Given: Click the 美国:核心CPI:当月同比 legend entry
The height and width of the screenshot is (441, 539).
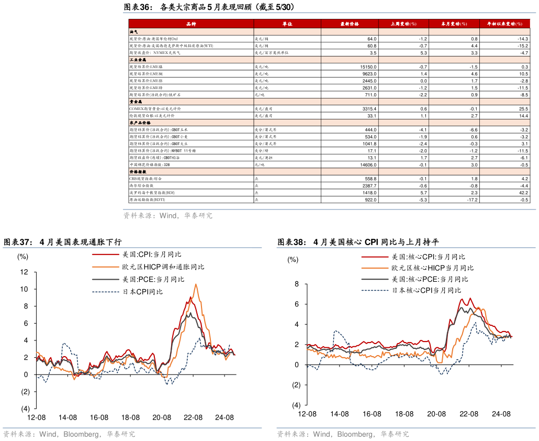Looking at the screenshot, I should click(429, 257).
